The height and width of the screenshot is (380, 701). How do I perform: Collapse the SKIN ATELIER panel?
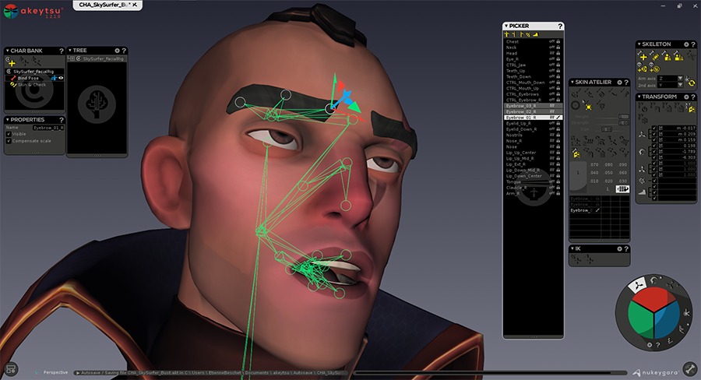click(x=572, y=83)
